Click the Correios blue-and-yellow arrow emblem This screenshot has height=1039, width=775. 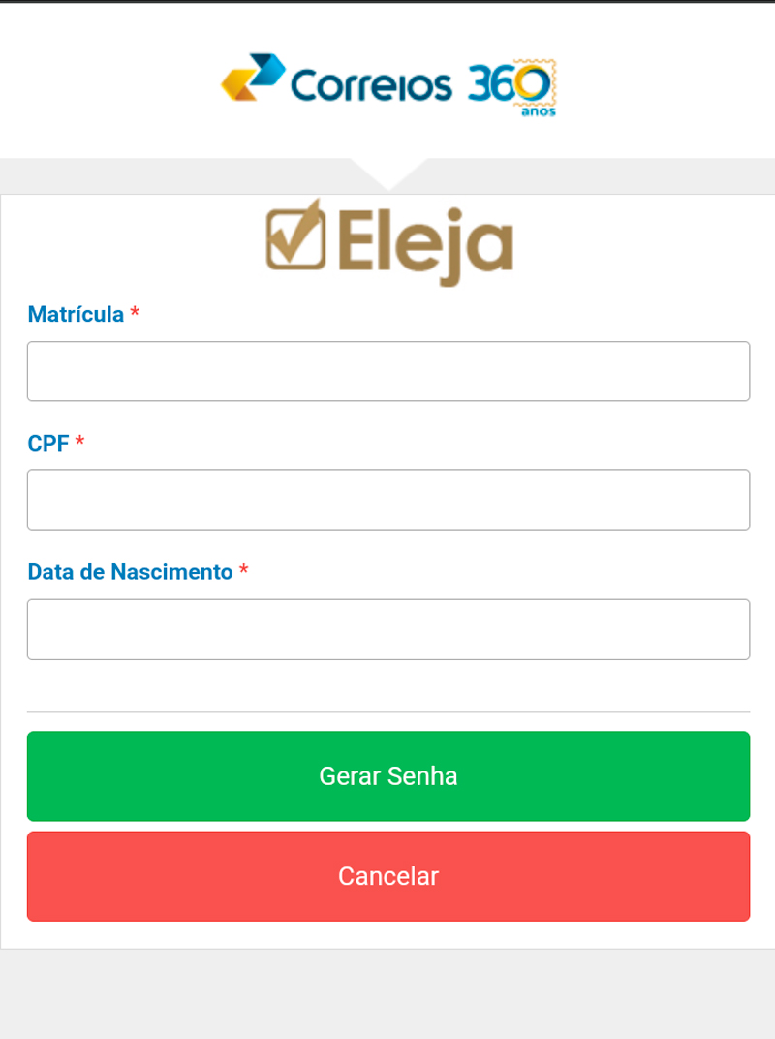pos(253,78)
